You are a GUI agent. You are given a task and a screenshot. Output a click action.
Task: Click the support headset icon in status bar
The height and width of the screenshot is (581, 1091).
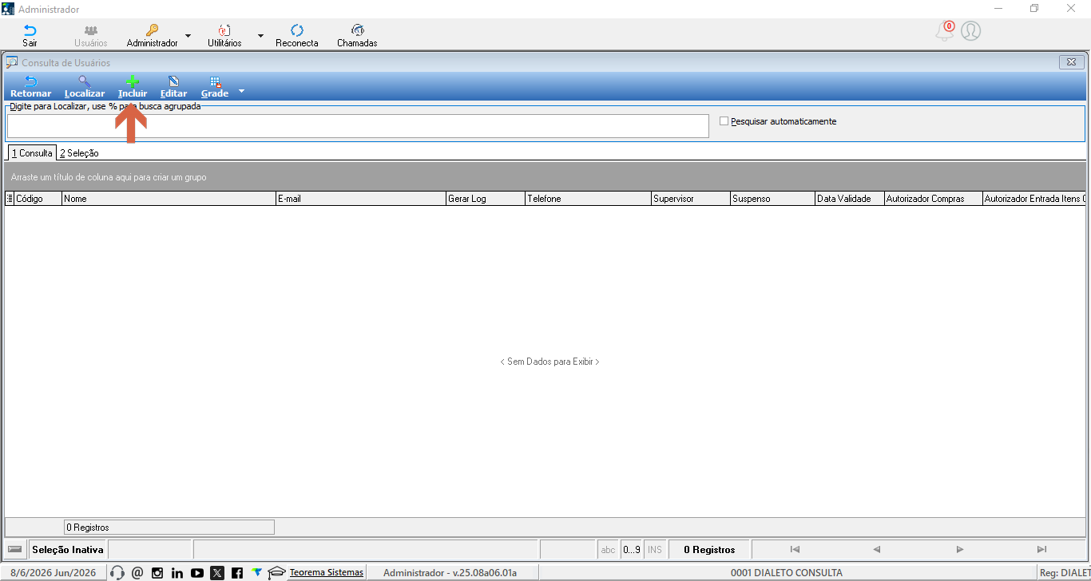click(117, 572)
